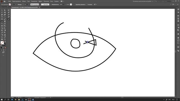Select the Hand tool
180x101 pixels.
(x=2, y=39)
